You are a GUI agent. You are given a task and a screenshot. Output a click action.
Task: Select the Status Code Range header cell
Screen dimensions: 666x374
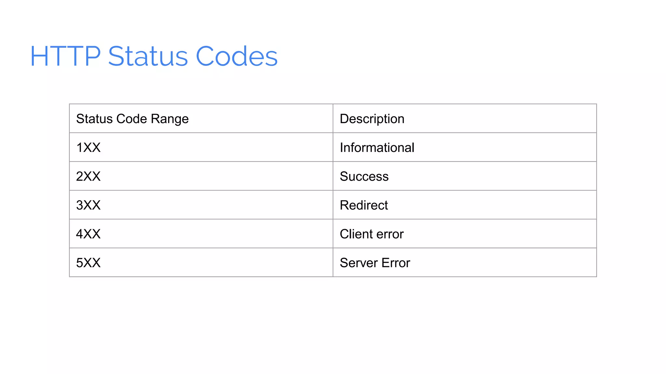(x=201, y=118)
